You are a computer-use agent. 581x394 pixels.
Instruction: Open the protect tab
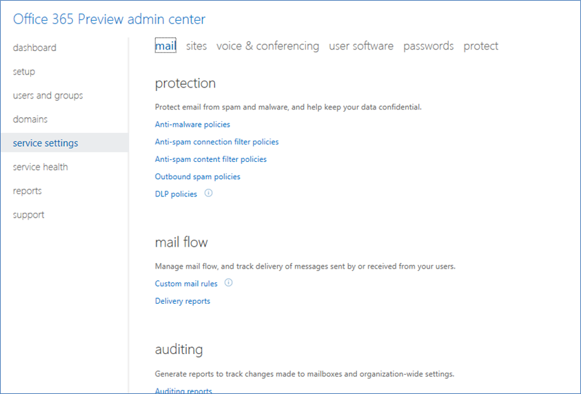pos(480,46)
